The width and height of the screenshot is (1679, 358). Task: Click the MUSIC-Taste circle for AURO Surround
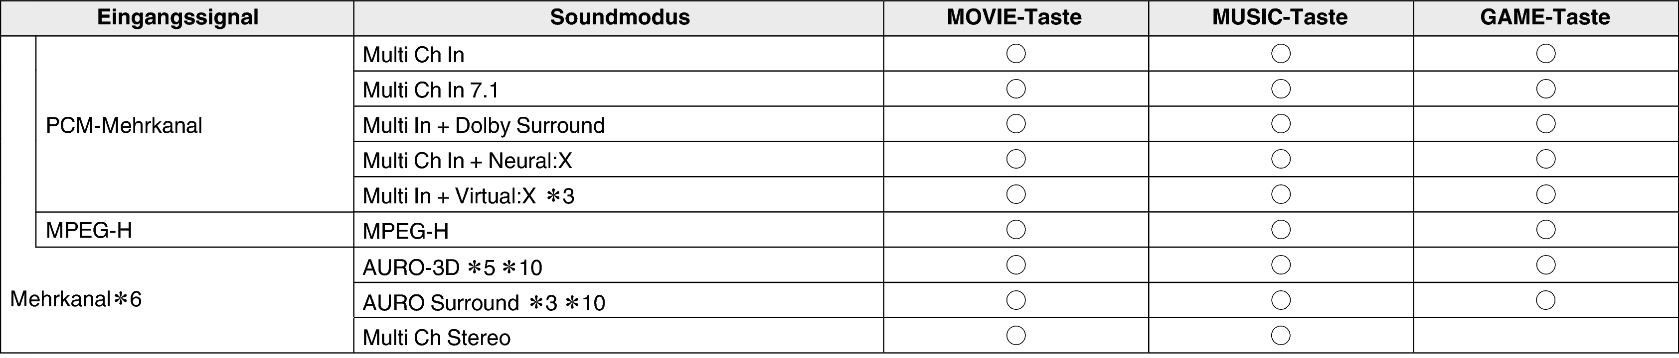(1280, 300)
